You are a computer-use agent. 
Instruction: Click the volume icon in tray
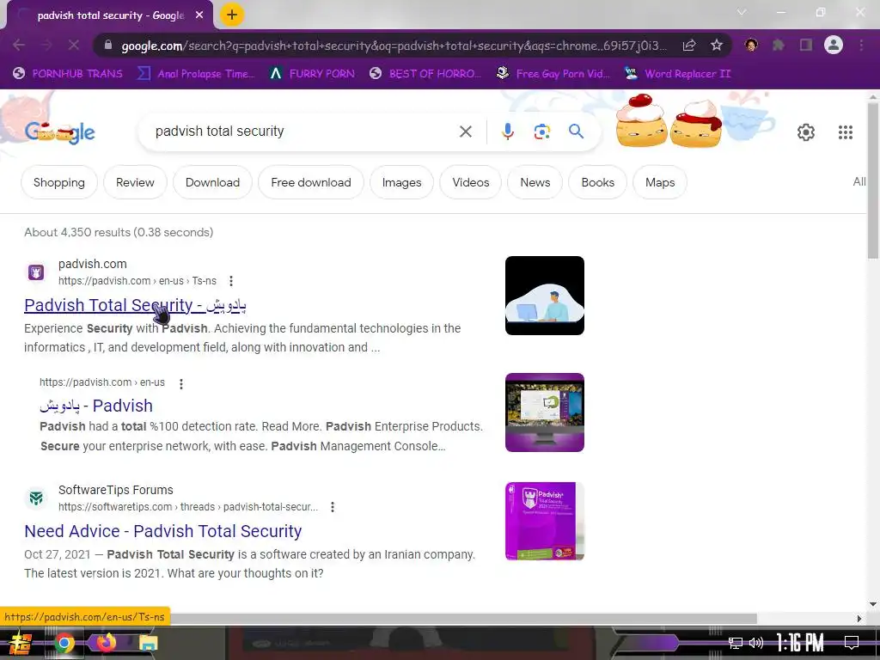point(756,643)
